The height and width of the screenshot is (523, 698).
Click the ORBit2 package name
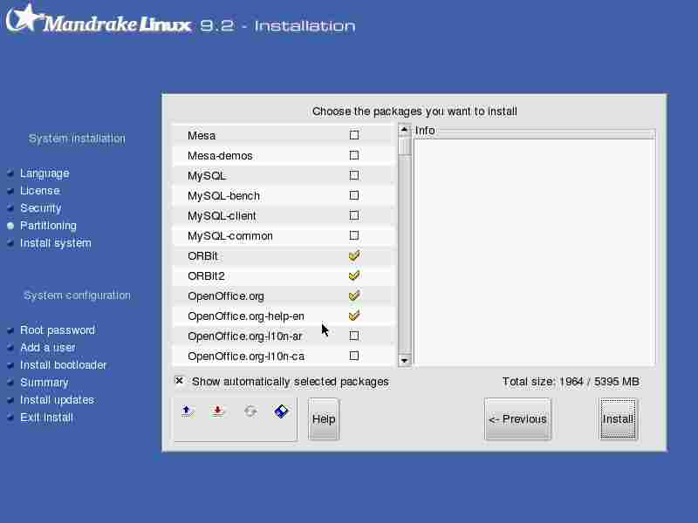tap(206, 276)
